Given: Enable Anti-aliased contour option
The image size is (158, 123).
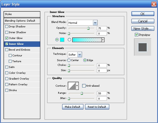Looking at the screenshot, I should (84, 86).
